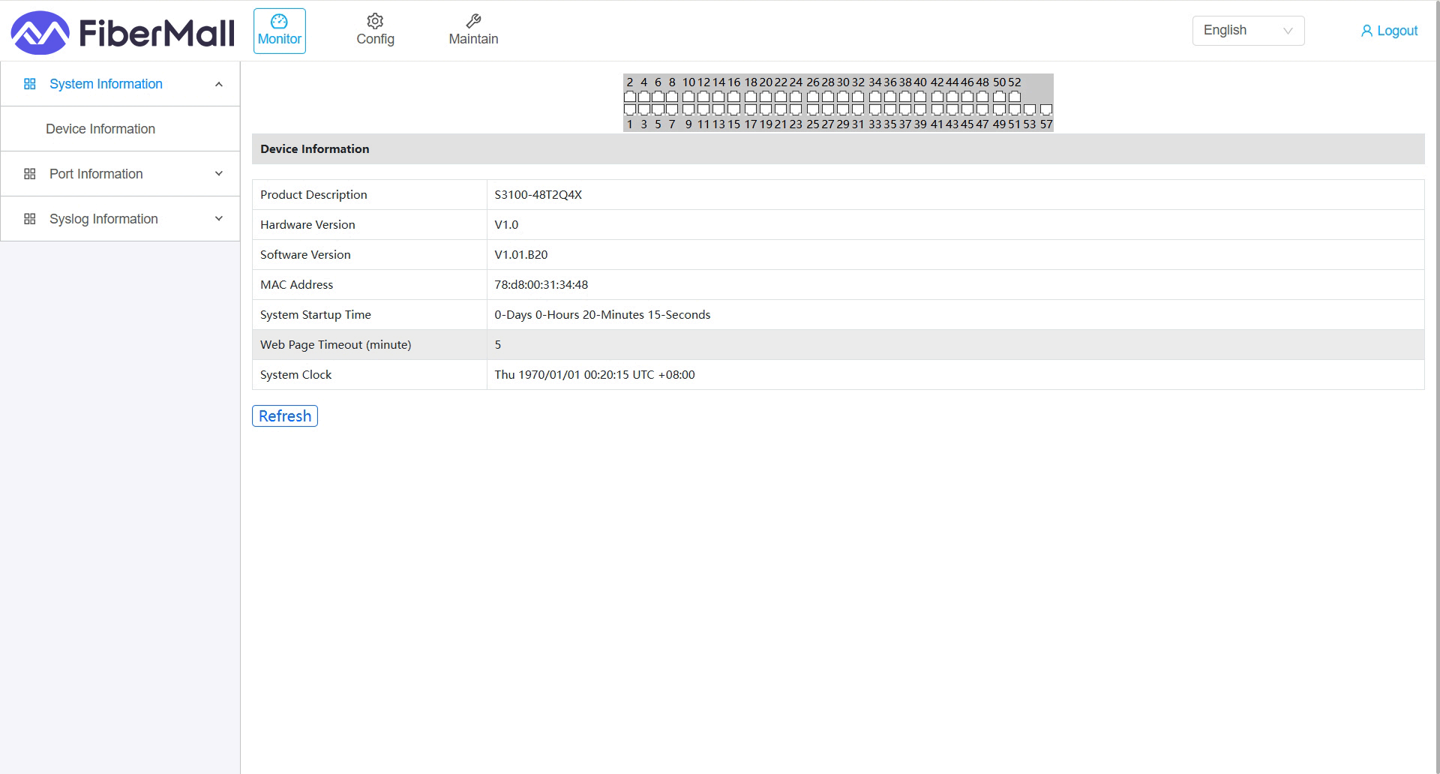Open the Maintain section
Viewport: 1440px width, 774px height.
pyautogui.click(x=473, y=31)
